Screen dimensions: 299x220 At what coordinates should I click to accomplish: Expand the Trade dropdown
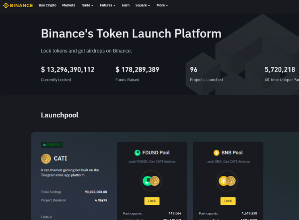click(x=87, y=5)
